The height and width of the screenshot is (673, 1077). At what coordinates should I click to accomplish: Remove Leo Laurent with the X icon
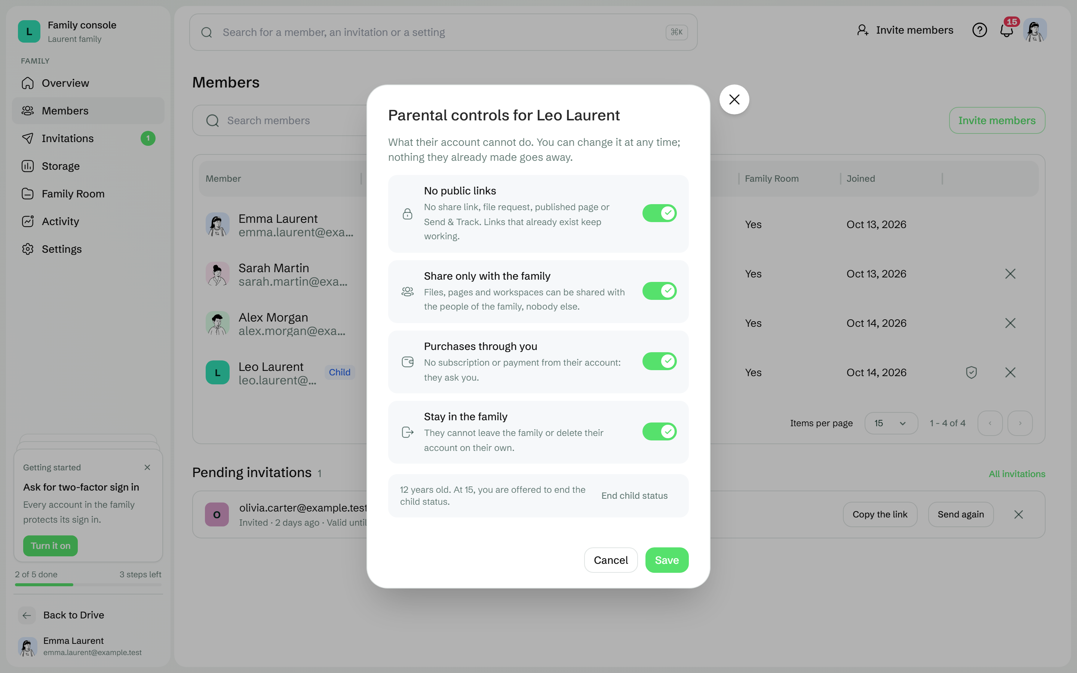pos(1010,372)
